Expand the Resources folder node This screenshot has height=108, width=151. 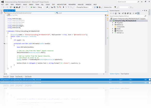pos(112,31)
